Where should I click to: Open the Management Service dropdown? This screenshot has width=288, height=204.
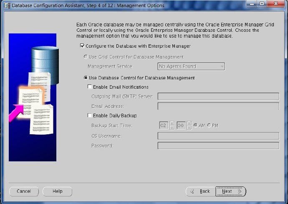191,66
